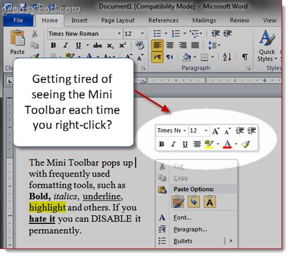Toggle Left-to-Right text direction button
This screenshot has width=290, height=257.
click(x=157, y=57)
